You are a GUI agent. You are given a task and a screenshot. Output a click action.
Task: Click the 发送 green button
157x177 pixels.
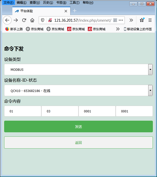[78, 127]
